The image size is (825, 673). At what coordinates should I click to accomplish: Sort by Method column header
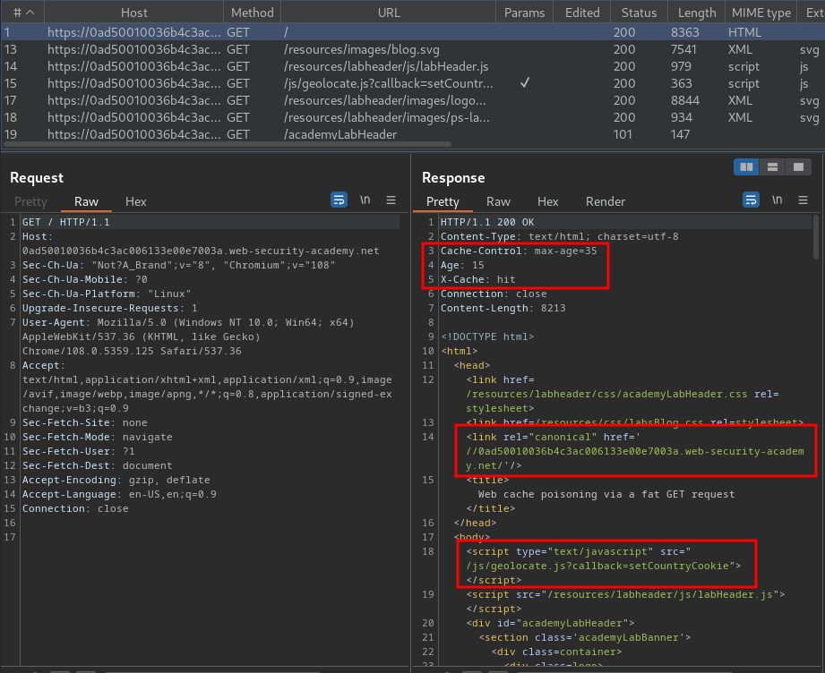point(252,13)
